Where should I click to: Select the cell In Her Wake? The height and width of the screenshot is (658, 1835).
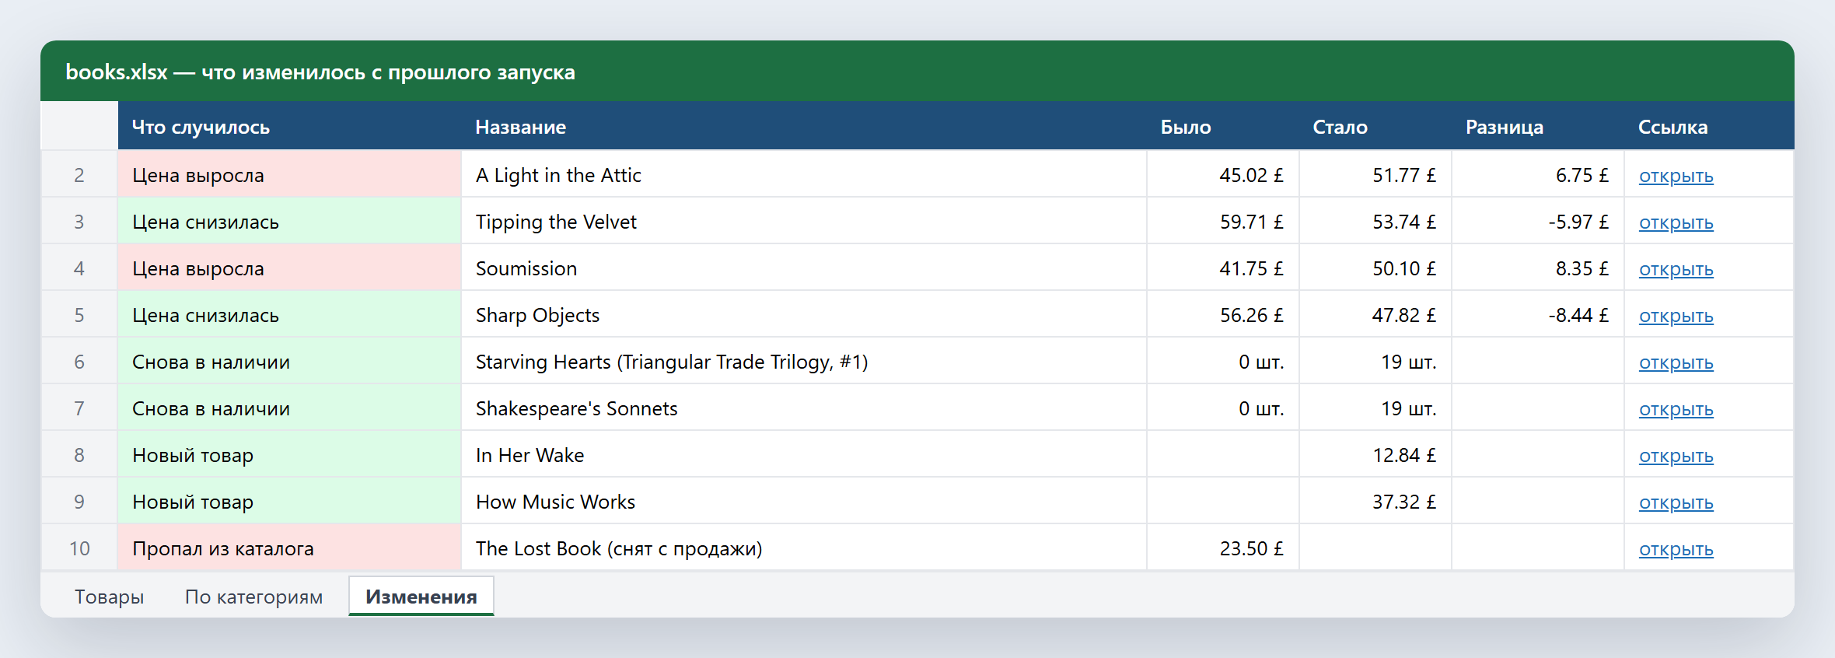tap(804, 454)
